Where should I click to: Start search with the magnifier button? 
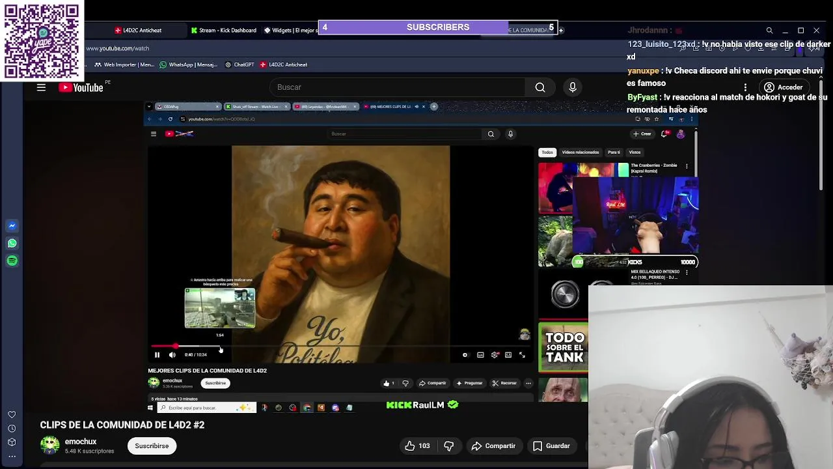pyautogui.click(x=540, y=87)
